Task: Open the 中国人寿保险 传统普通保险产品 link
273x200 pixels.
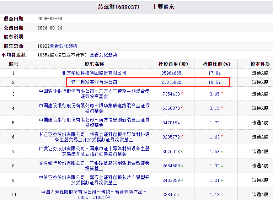Action: (x=94, y=194)
